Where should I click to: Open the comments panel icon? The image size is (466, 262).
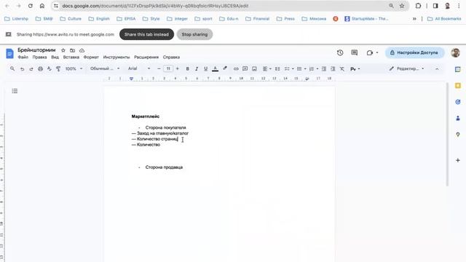(x=355, y=52)
